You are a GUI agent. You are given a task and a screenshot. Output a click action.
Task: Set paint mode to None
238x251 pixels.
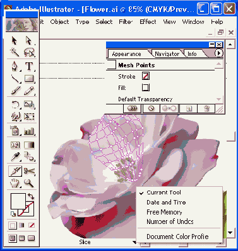[x=32, y=226]
